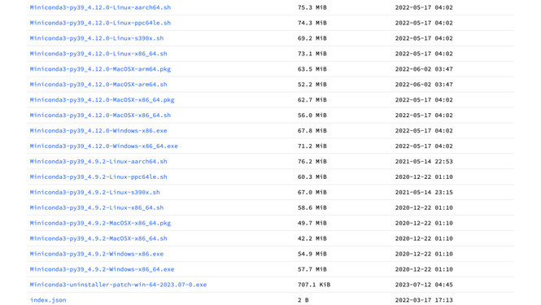Image resolution: width=541 pixels, height=305 pixels.
Task: Open Miniconda3-py39_4.12.0-MacOSX-arm64.pkg link
Action: 100,69
